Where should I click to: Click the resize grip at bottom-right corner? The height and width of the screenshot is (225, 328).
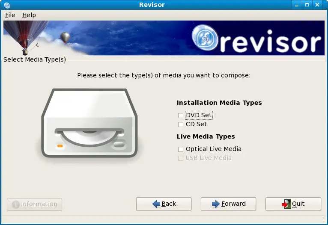pyautogui.click(x=324, y=221)
